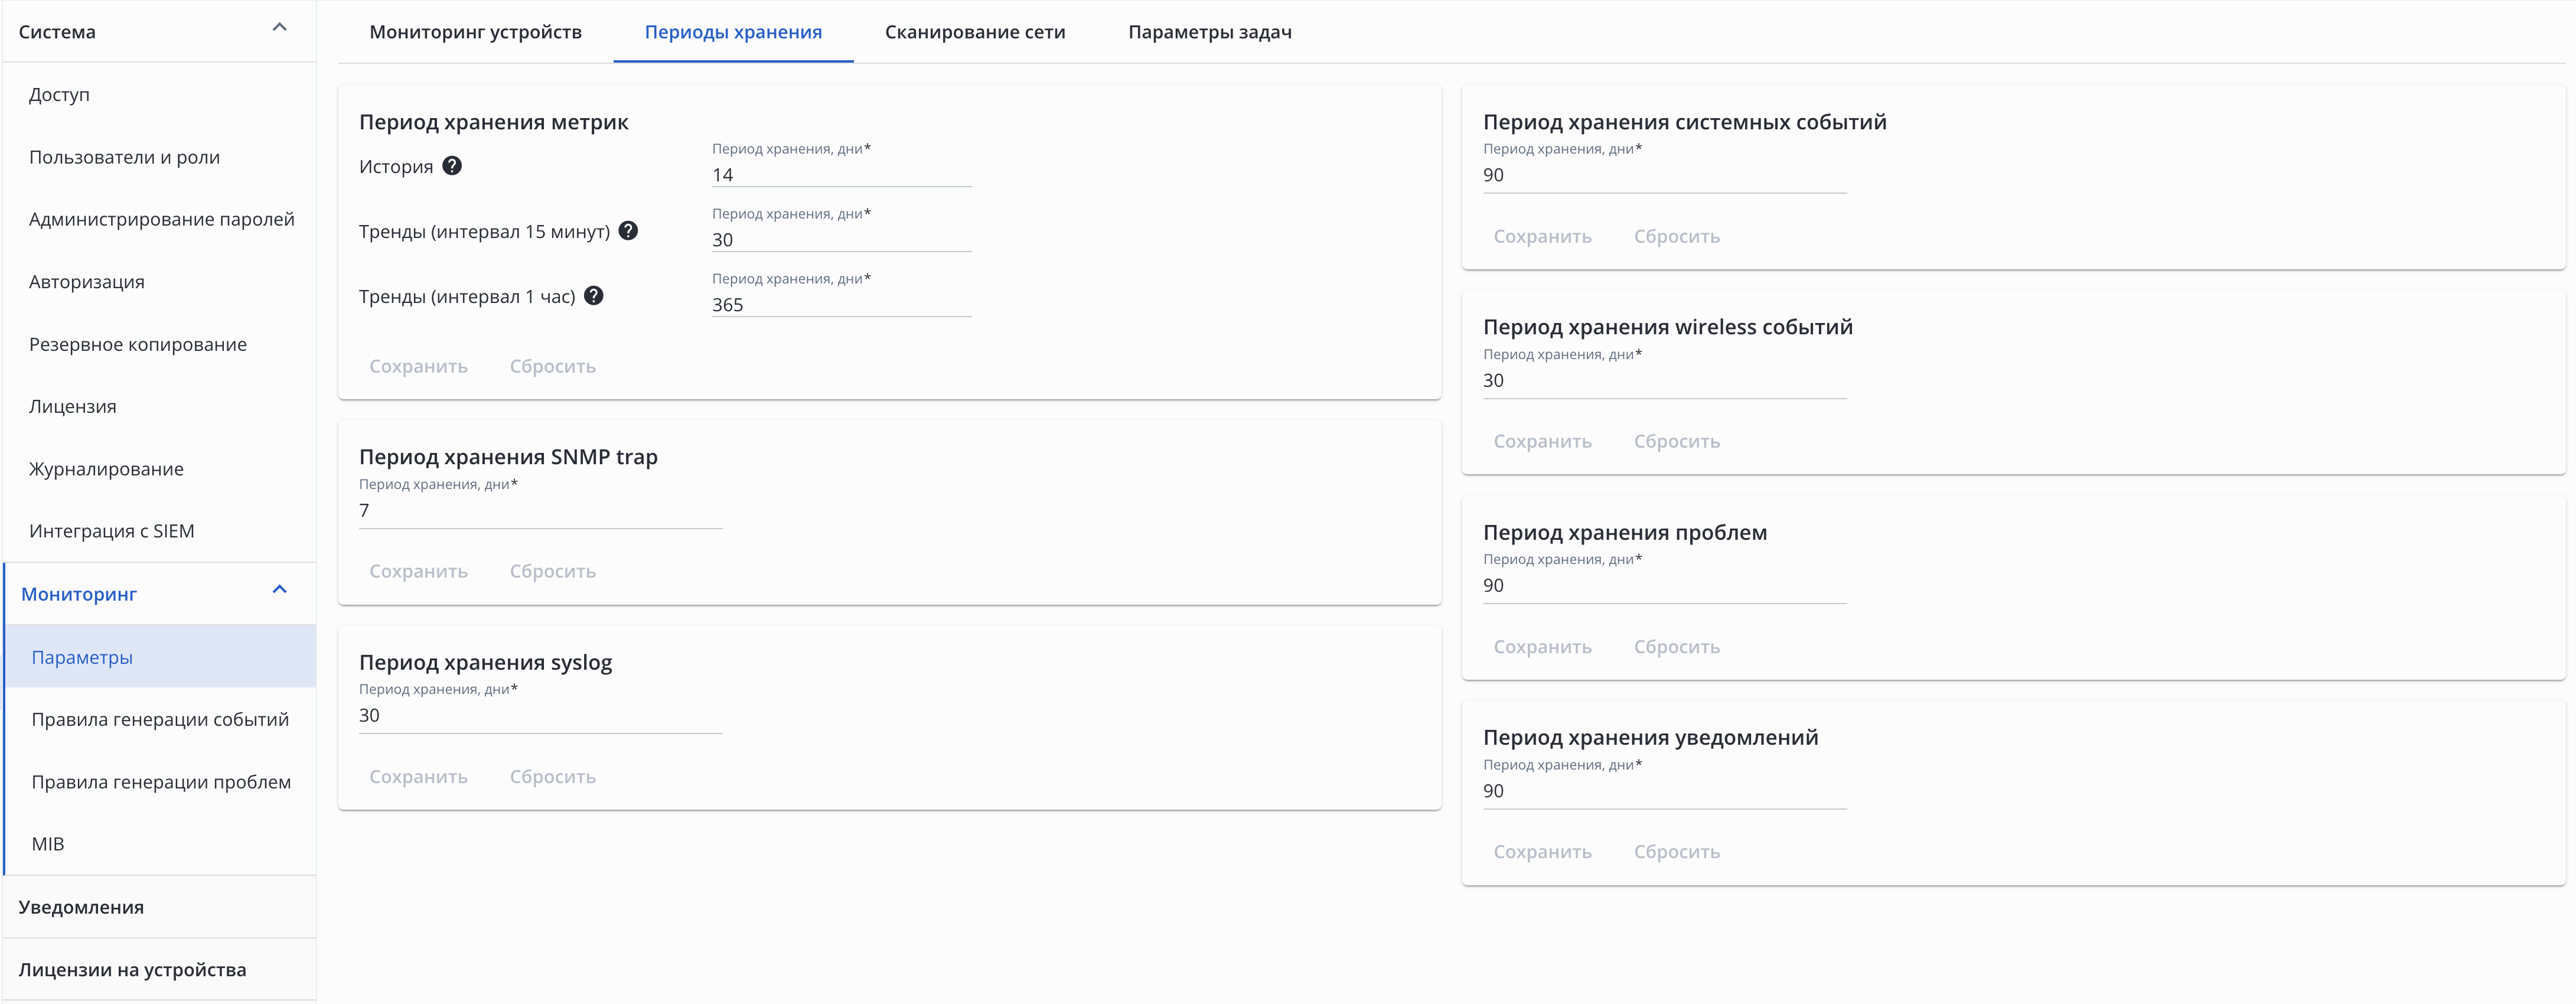Screen dimensions: 2576x1004
Task: Edit the История retention days field
Action: click(840, 175)
